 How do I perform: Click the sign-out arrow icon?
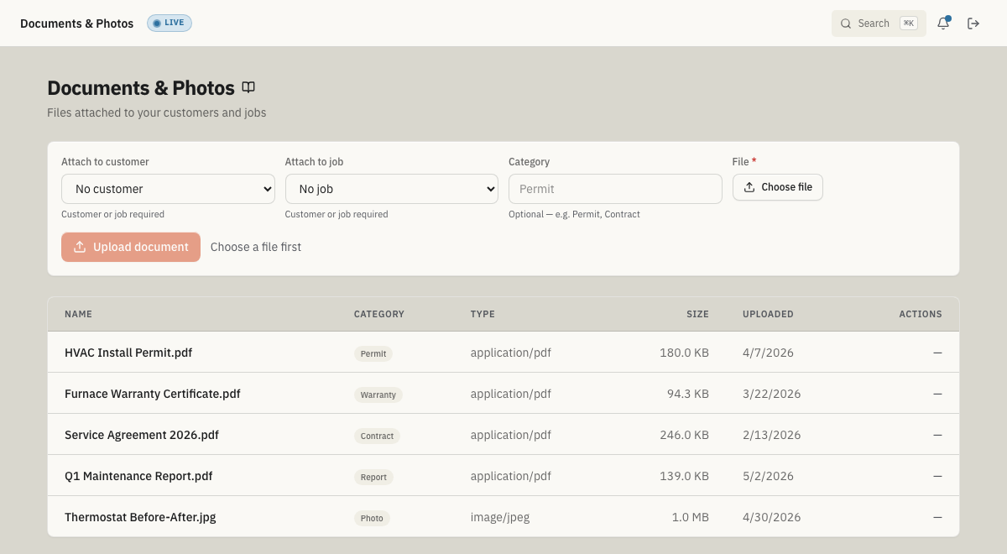click(x=973, y=24)
